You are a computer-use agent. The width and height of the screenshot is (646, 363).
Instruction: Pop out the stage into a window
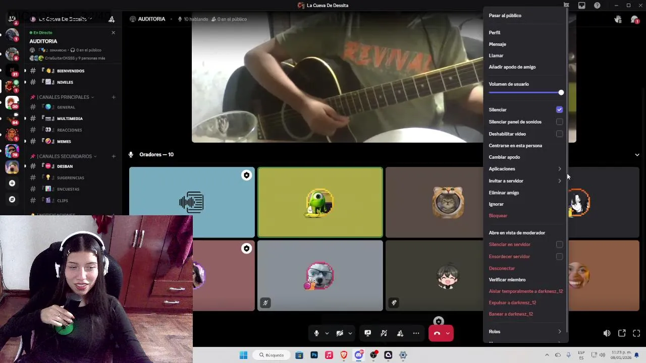[622, 333]
